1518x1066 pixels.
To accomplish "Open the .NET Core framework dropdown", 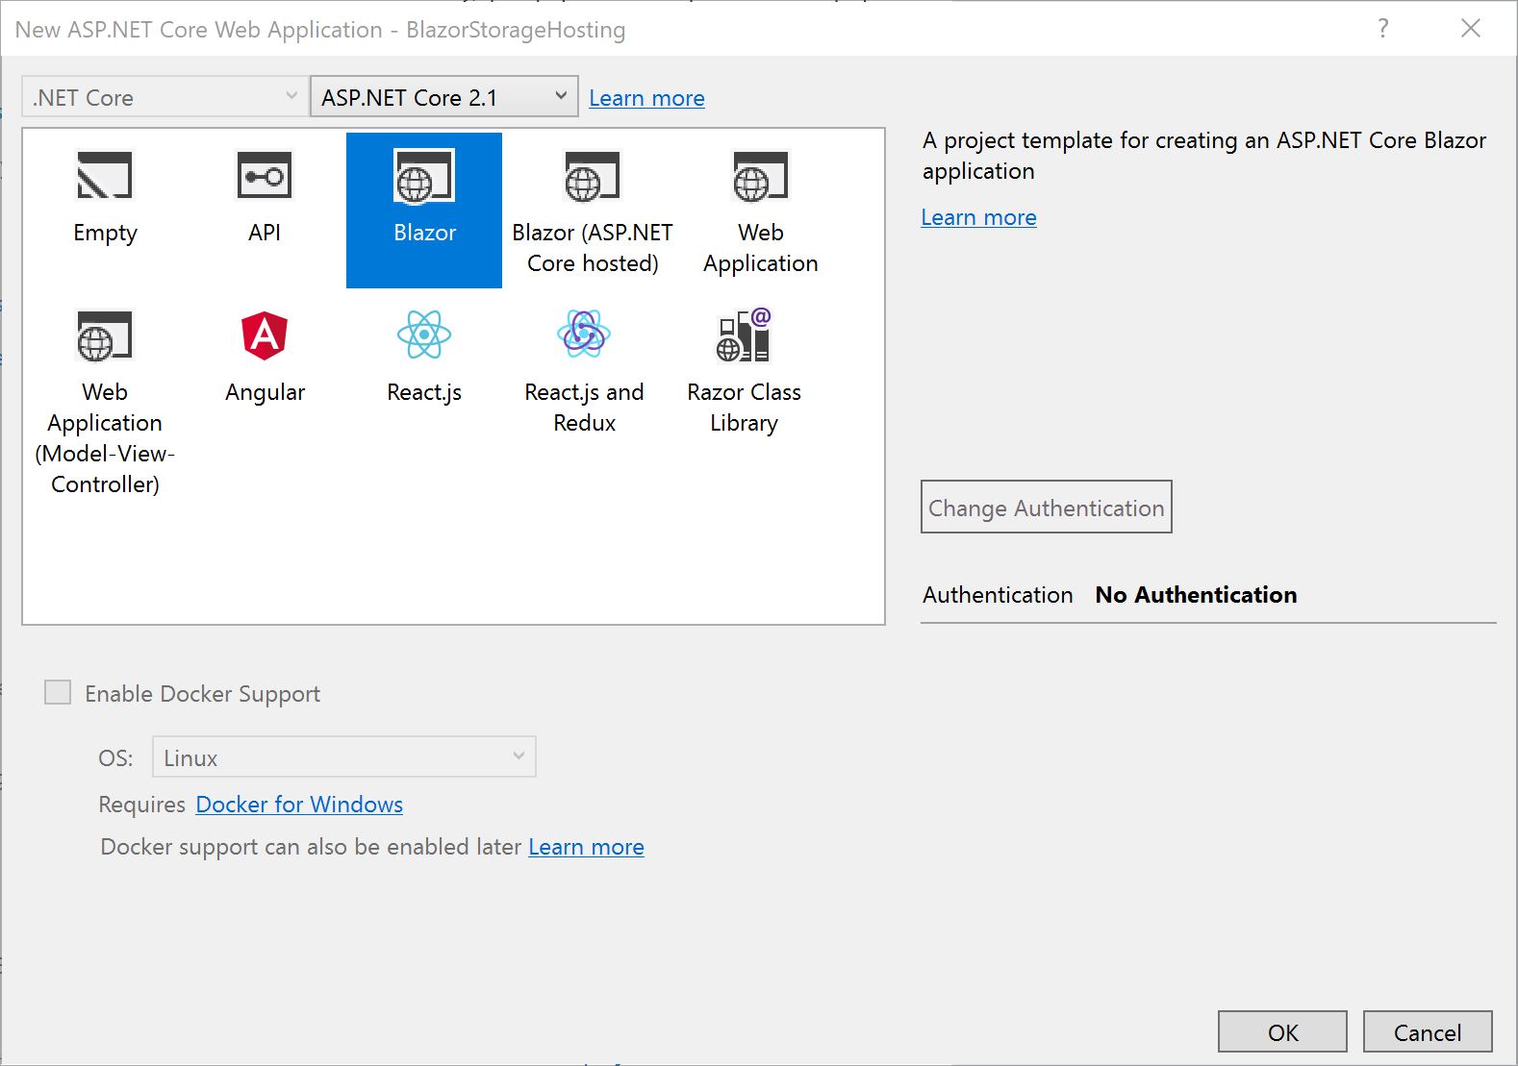I will 164,97.
